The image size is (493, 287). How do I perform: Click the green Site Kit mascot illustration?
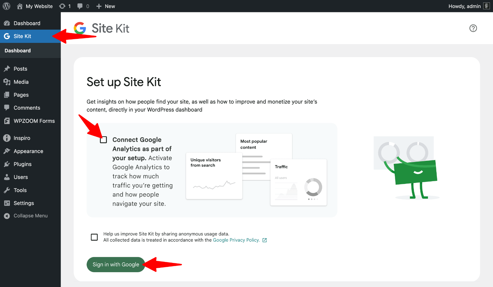point(407,168)
